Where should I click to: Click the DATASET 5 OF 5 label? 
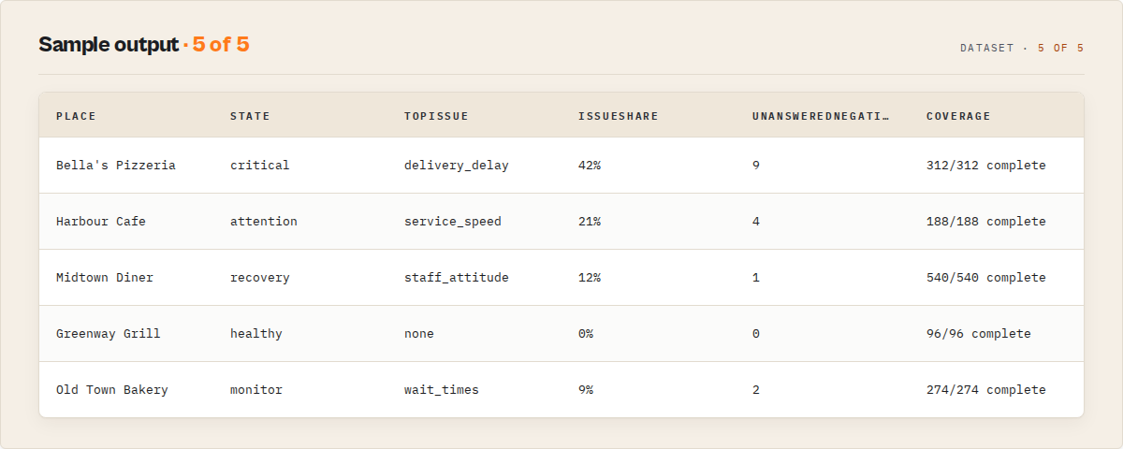1022,48
